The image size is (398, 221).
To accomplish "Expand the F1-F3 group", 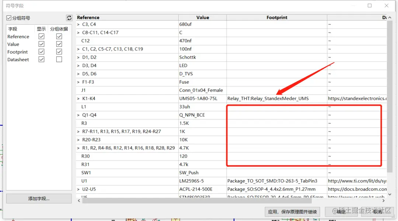I will point(78,82).
